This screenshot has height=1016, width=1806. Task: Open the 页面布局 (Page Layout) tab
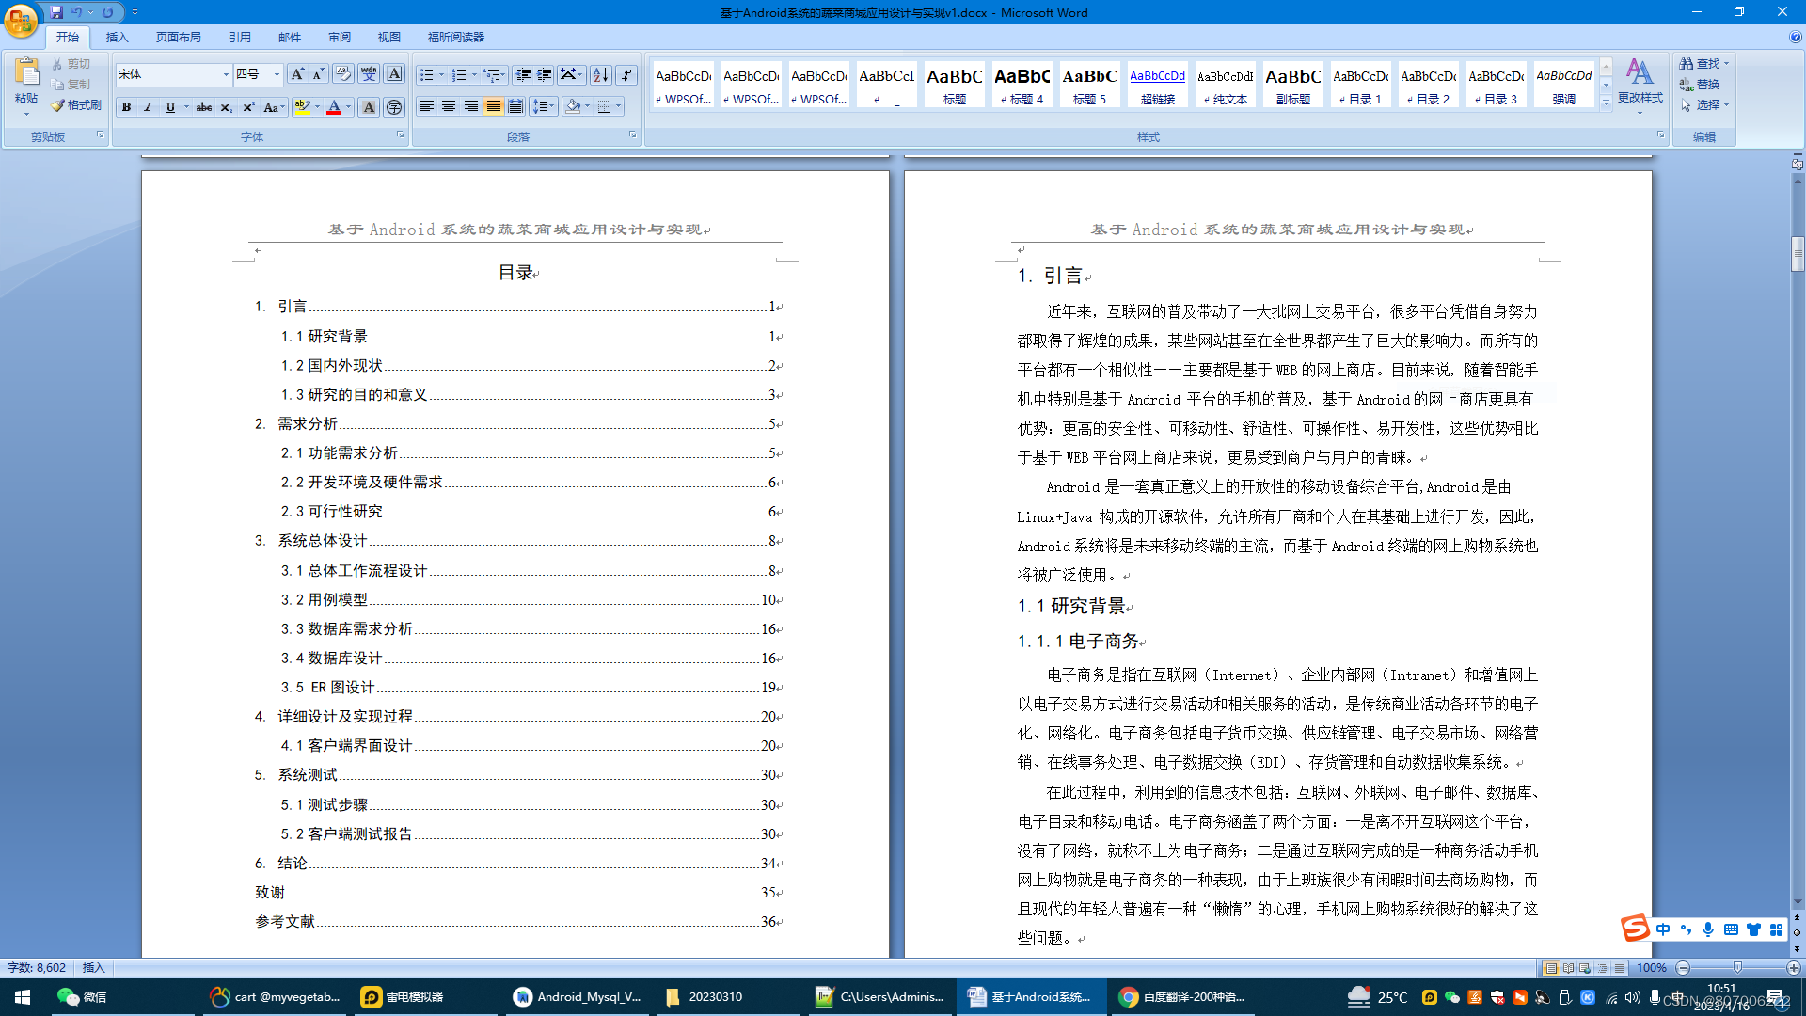(178, 37)
